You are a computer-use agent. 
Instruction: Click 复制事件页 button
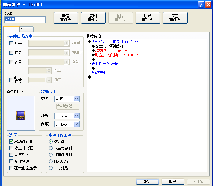click(x=93, y=18)
